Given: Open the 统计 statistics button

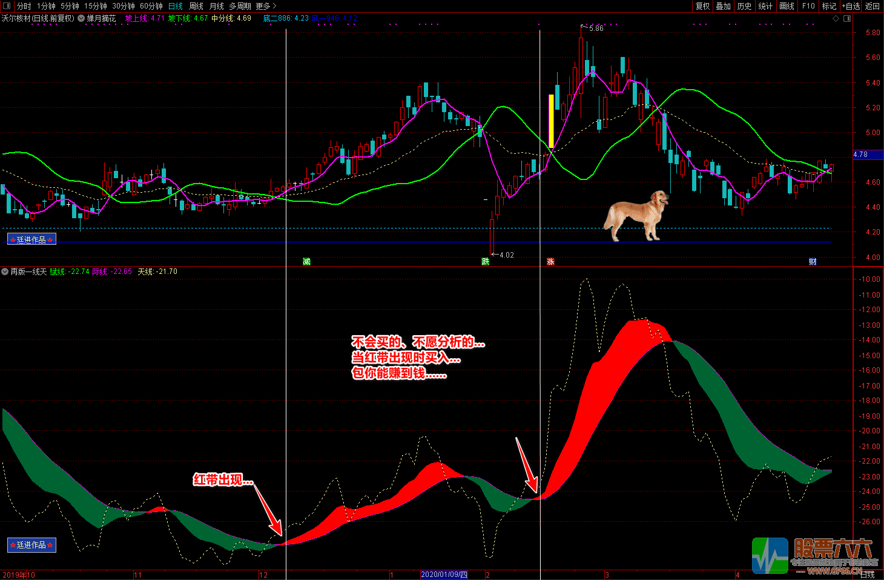Looking at the screenshot, I should (x=766, y=6).
